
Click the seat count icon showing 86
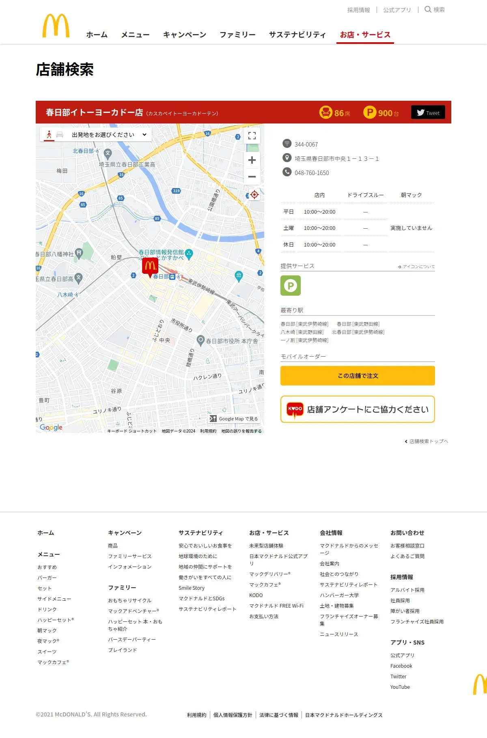pos(325,113)
